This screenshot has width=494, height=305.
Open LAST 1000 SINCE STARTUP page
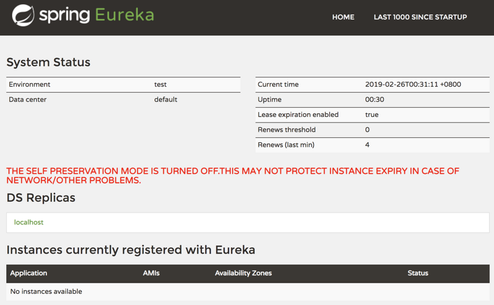421,17
